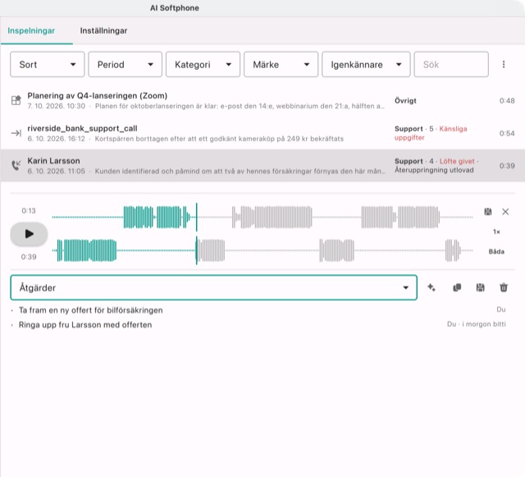Click the AI sparkle generate icon
Screen dimensions: 525x477
431,287
